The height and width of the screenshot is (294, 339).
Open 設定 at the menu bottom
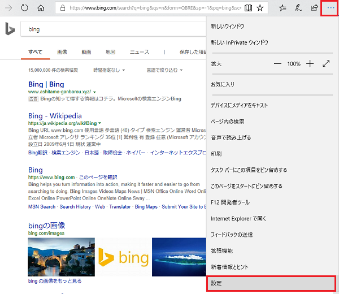pyautogui.click(x=271, y=283)
